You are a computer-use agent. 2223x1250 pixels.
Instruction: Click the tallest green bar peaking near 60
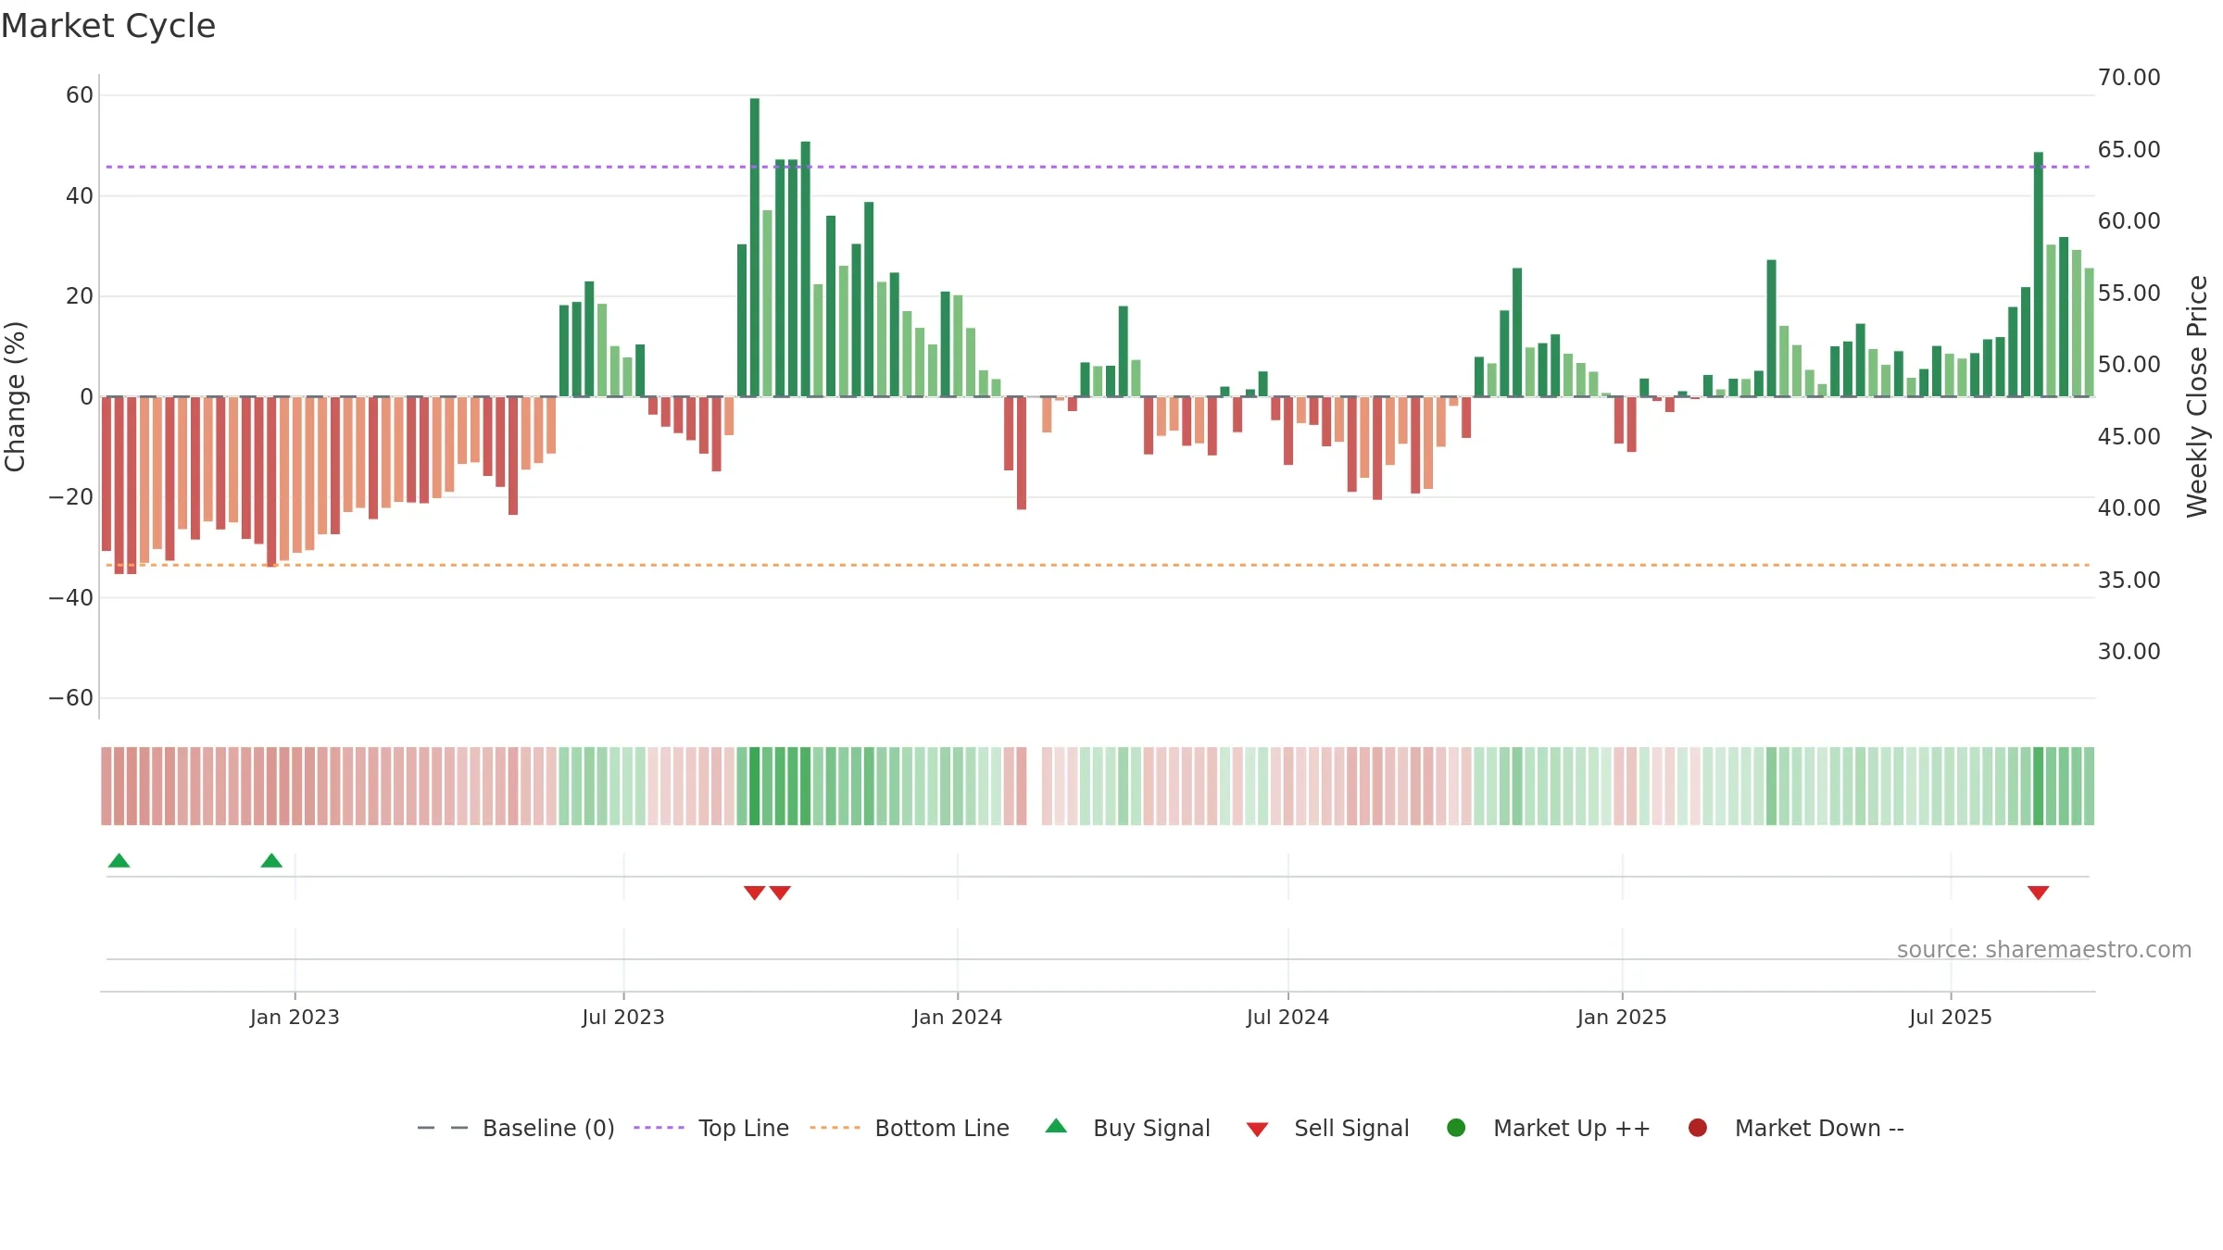point(755,247)
